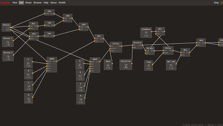This screenshot has height=126, width=223.
Task: Click the Reso knob
Action: pyautogui.click(x=108, y=65)
